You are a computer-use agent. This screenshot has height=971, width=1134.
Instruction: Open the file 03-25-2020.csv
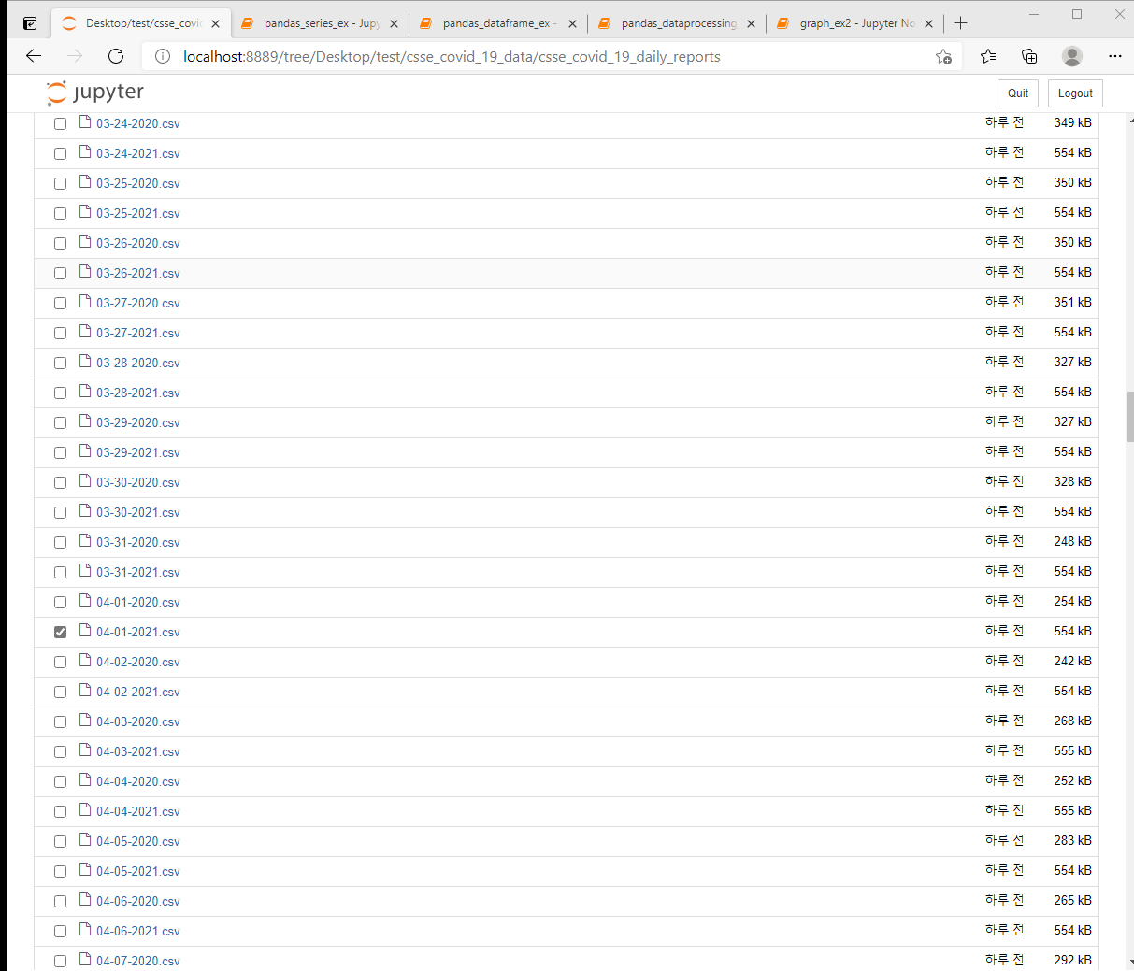[138, 183]
